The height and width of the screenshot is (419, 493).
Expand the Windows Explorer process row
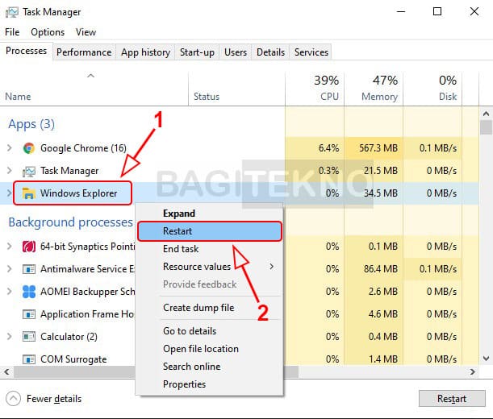(10, 193)
